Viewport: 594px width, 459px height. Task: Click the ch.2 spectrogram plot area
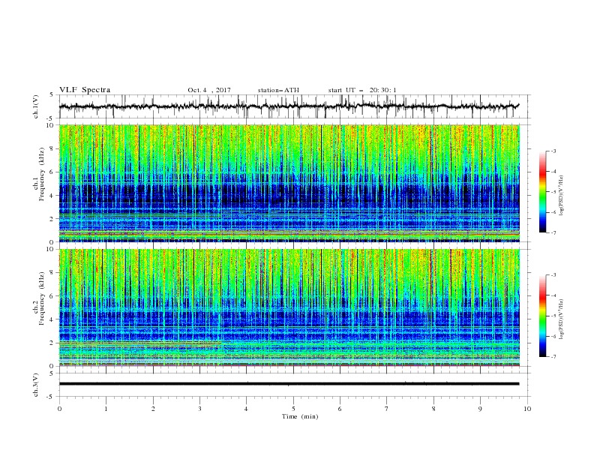[x=289, y=307]
